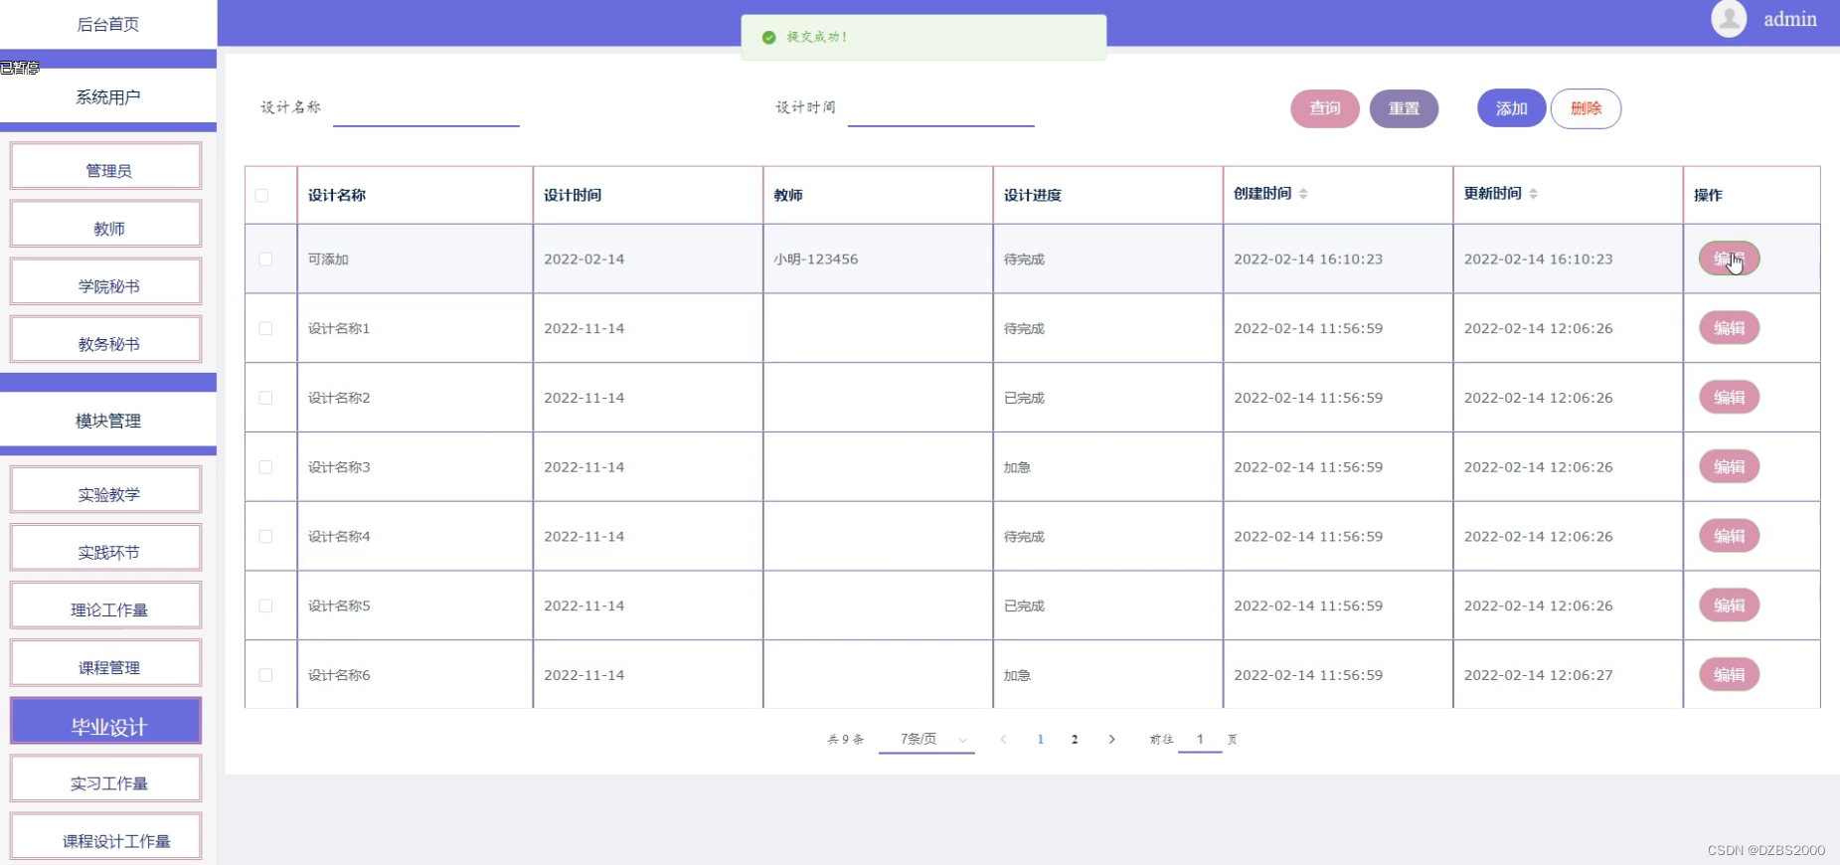Edit the 设计名称3 row
The image size is (1840, 865).
[x=1730, y=466]
